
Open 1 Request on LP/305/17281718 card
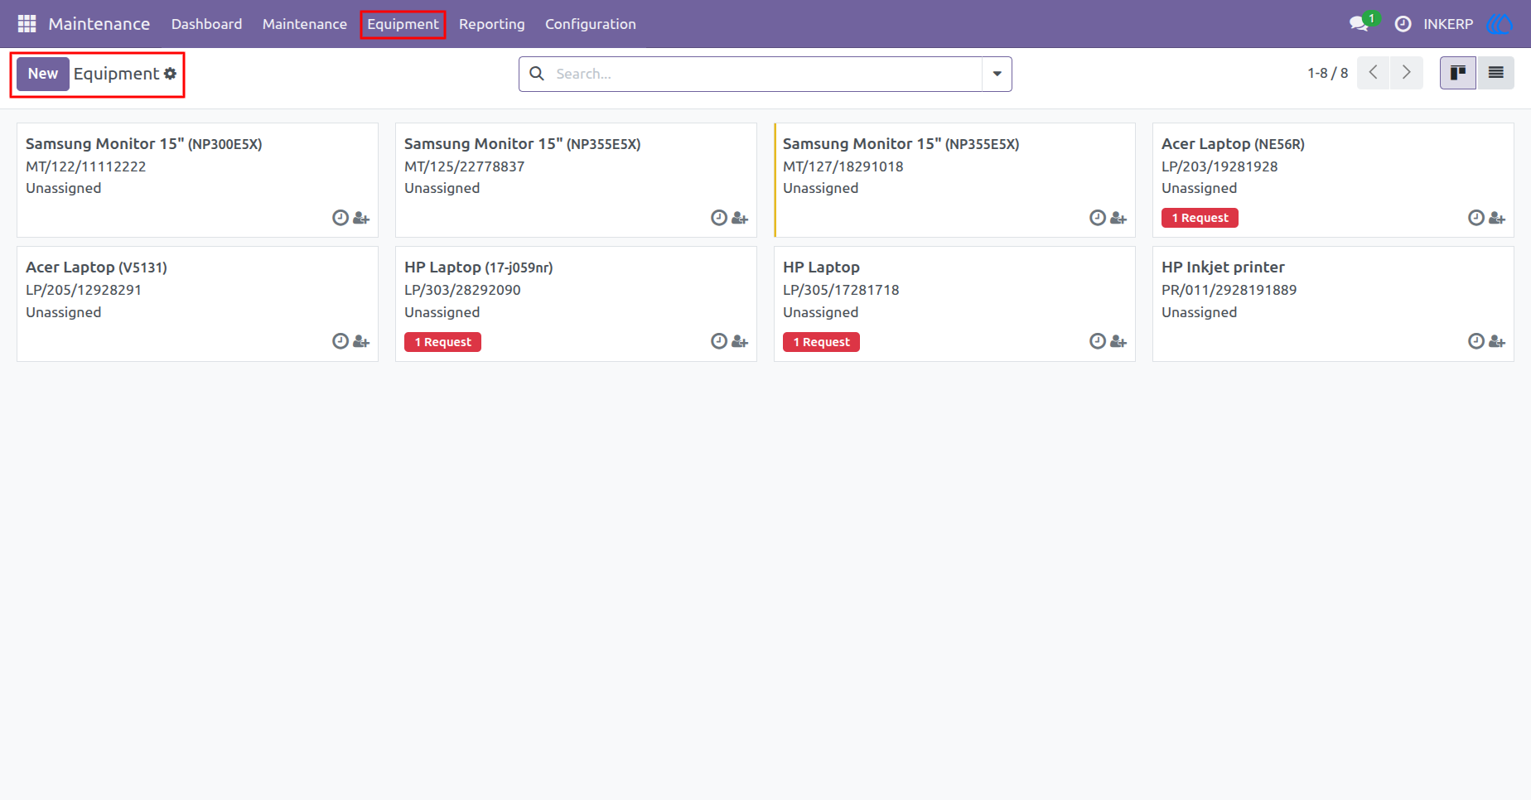821,342
